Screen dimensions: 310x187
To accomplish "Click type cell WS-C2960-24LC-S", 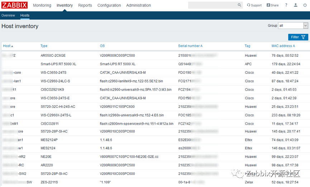I will pos(55,81).
